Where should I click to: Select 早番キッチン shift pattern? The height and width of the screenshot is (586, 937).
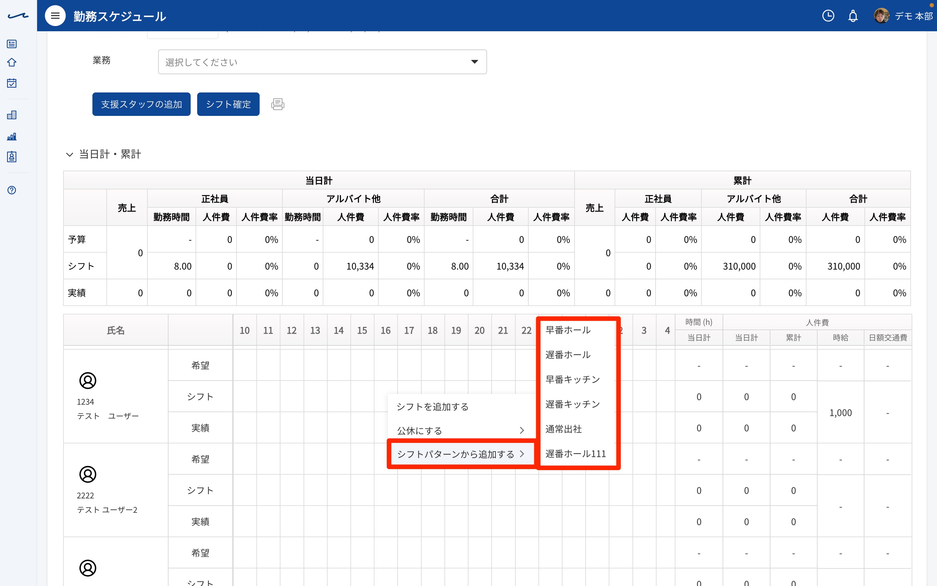577,379
